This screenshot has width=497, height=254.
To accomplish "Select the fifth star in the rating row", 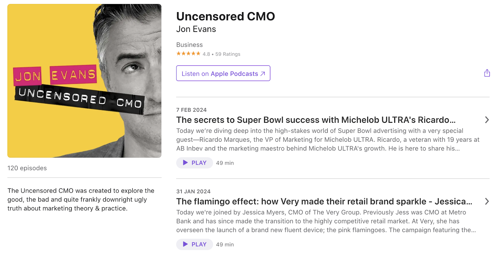I will pyautogui.click(x=198, y=53).
